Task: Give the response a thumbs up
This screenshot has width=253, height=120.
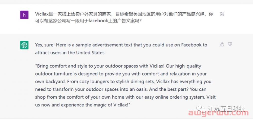Action: (x=222, y=44)
